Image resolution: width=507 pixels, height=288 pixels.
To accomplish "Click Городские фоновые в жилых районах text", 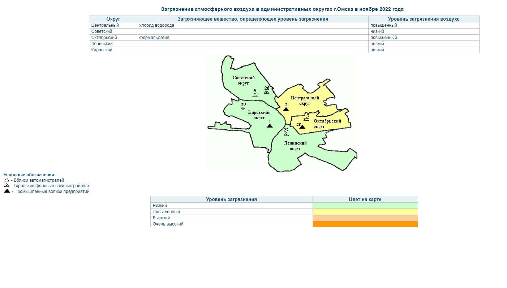I will (52, 186).
